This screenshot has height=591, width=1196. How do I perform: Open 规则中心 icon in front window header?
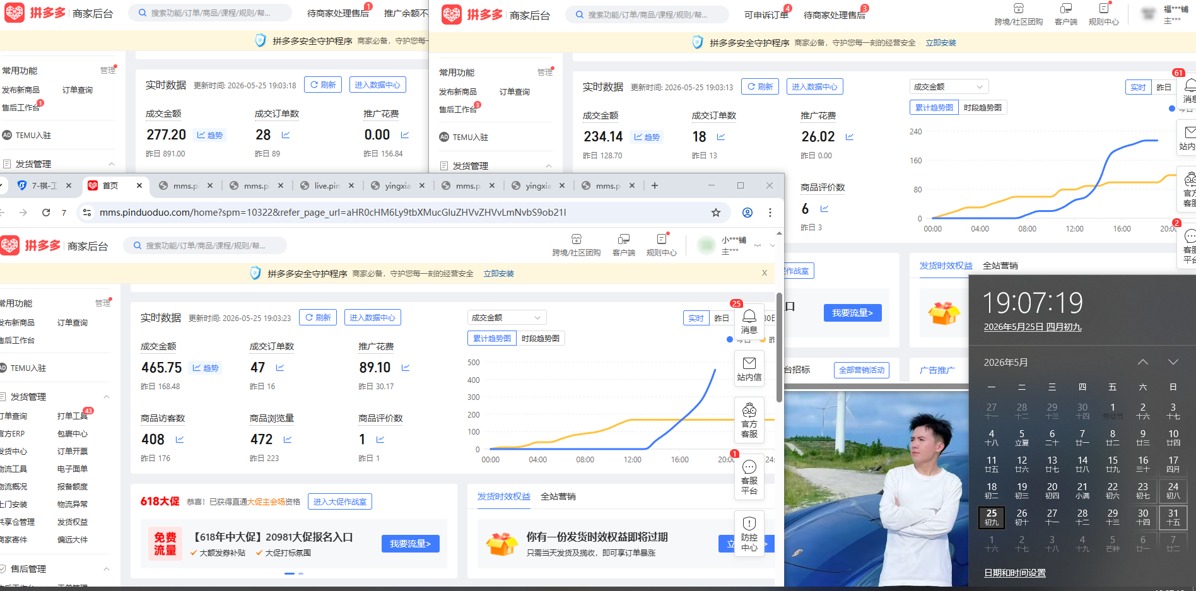click(661, 245)
